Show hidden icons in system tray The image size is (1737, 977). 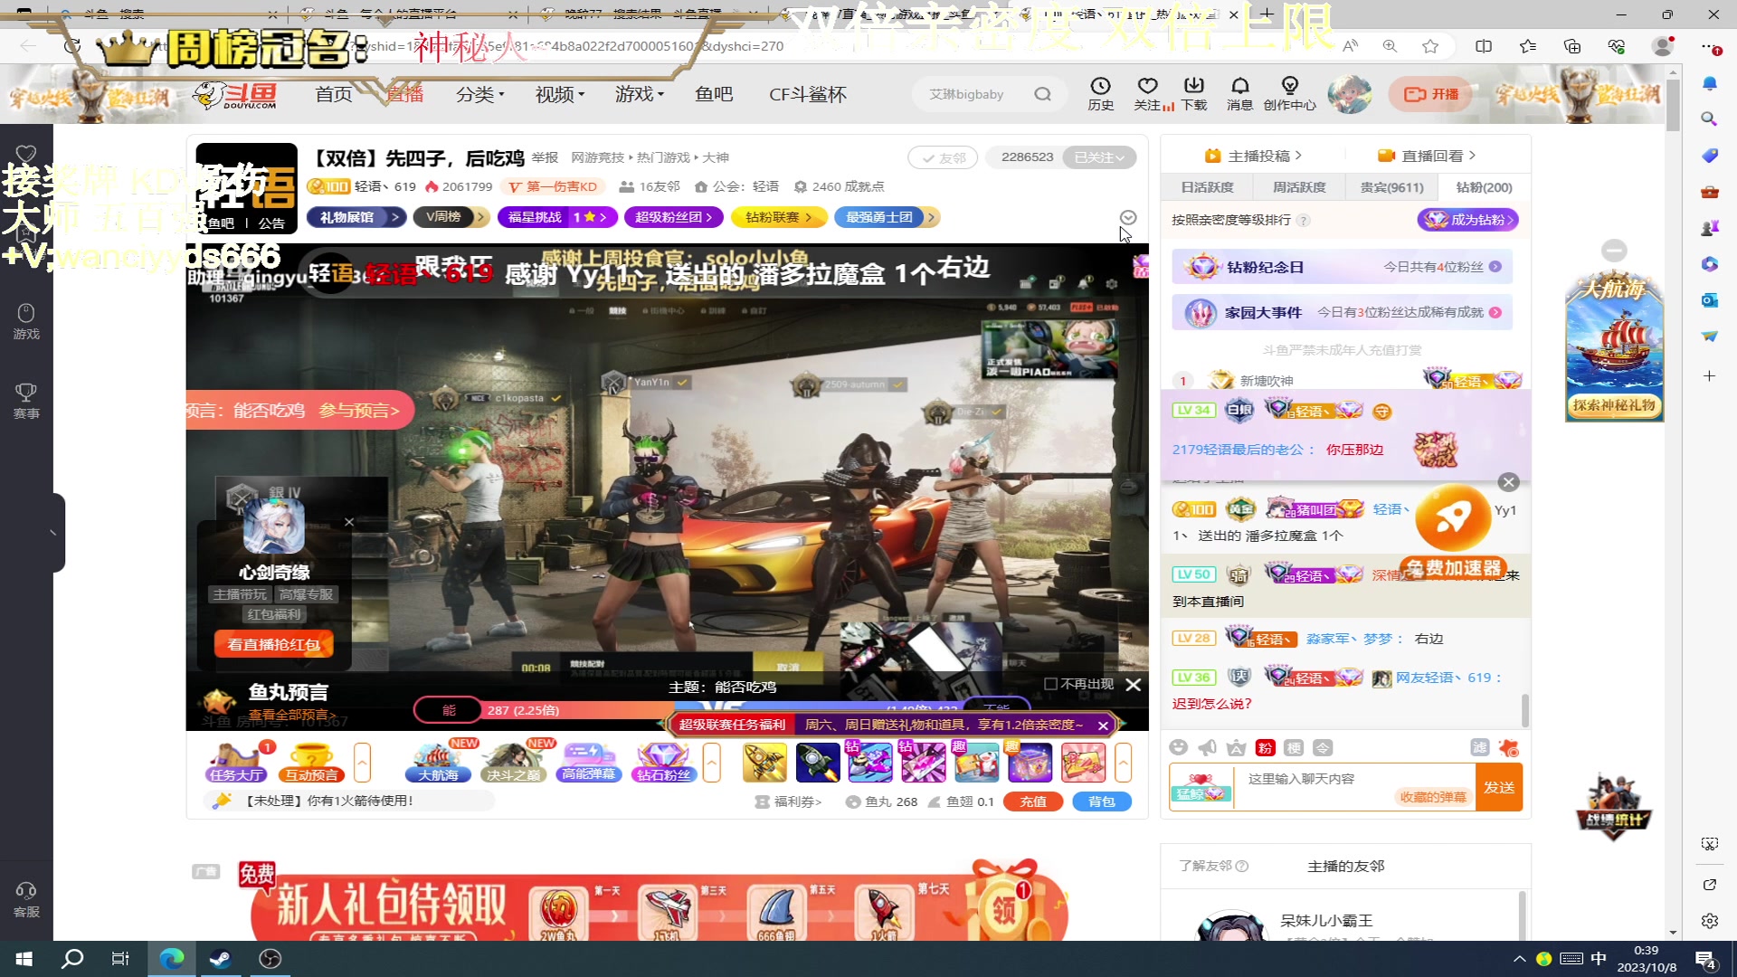coord(1519,958)
